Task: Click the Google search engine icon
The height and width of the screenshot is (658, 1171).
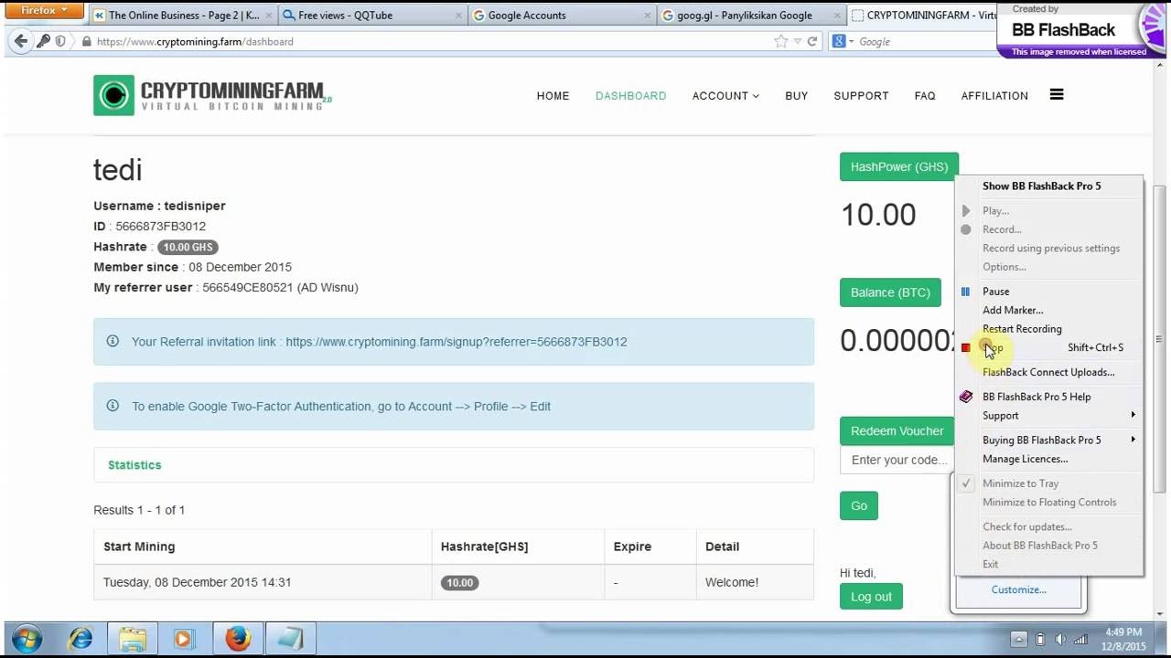Action: pyautogui.click(x=838, y=41)
